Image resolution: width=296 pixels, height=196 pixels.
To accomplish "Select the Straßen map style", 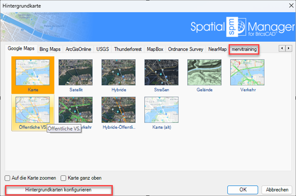I will tap(161, 73).
